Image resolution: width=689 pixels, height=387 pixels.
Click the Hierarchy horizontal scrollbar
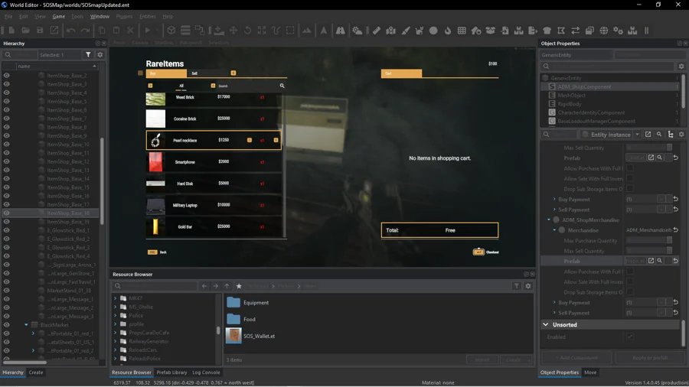point(24,363)
